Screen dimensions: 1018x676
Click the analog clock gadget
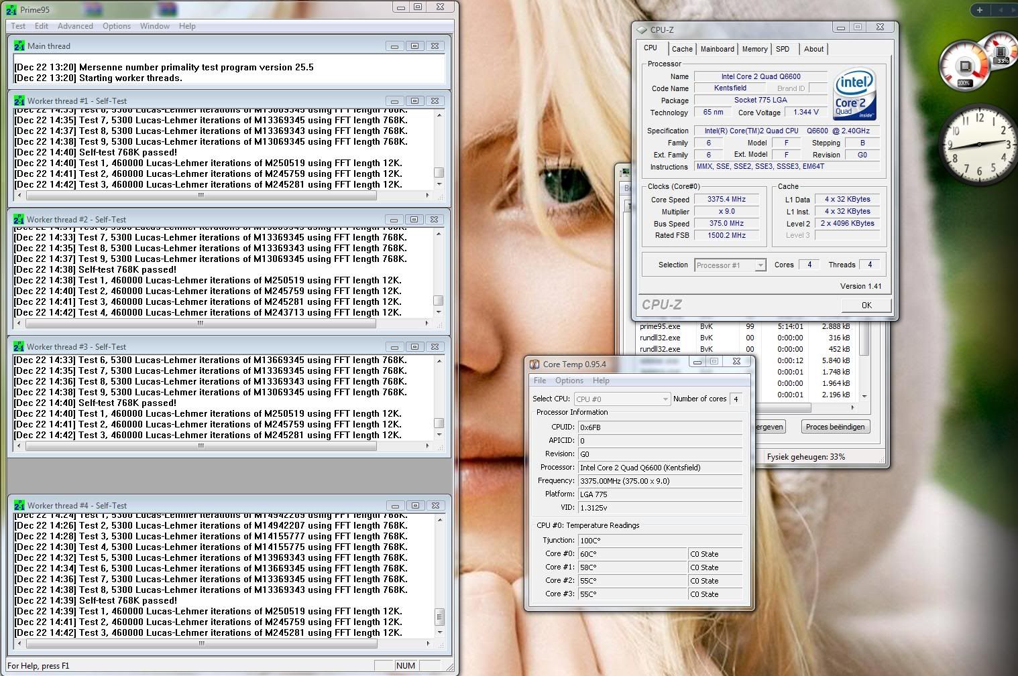point(979,144)
